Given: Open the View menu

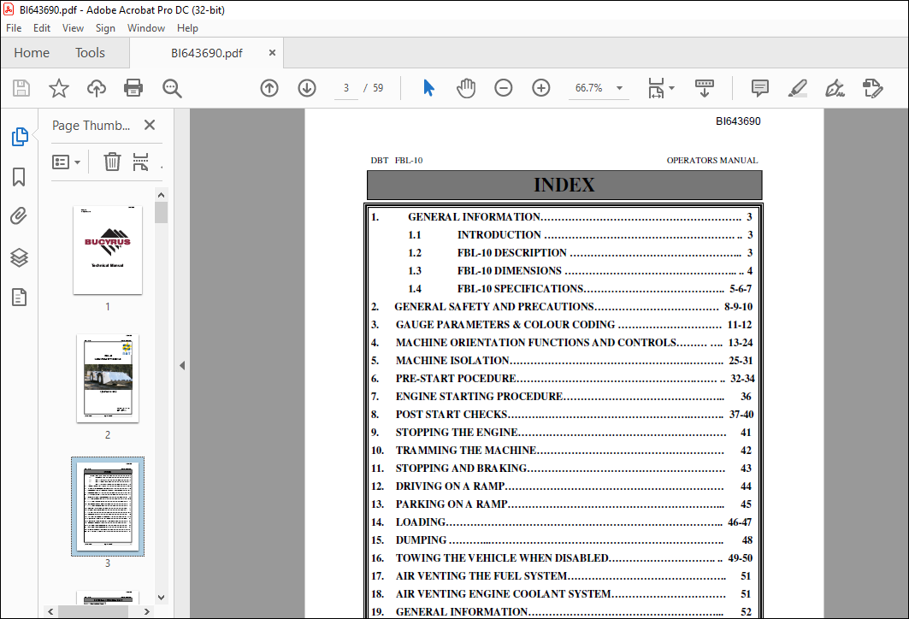Looking at the screenshot, I should [73, 28].
